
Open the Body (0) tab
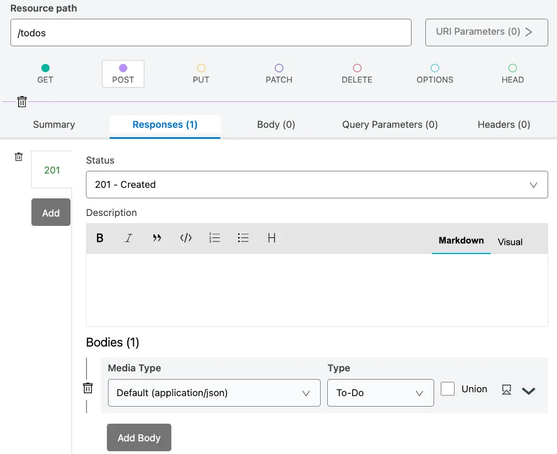[276, 125]
